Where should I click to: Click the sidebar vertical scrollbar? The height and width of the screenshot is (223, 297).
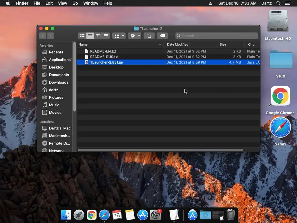click(x=75, y=77)
